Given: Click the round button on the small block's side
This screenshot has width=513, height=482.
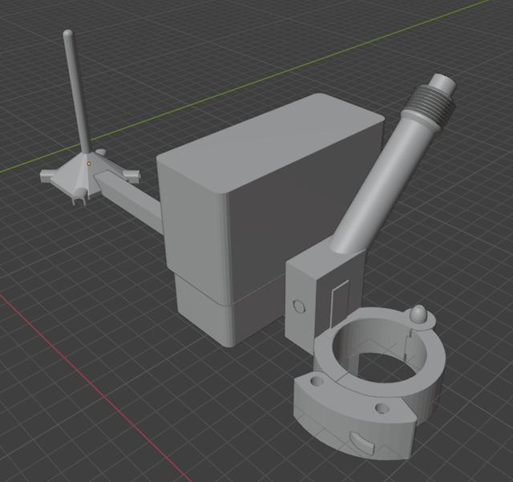Looking at the screenshot, I should [x=299, y=307].
